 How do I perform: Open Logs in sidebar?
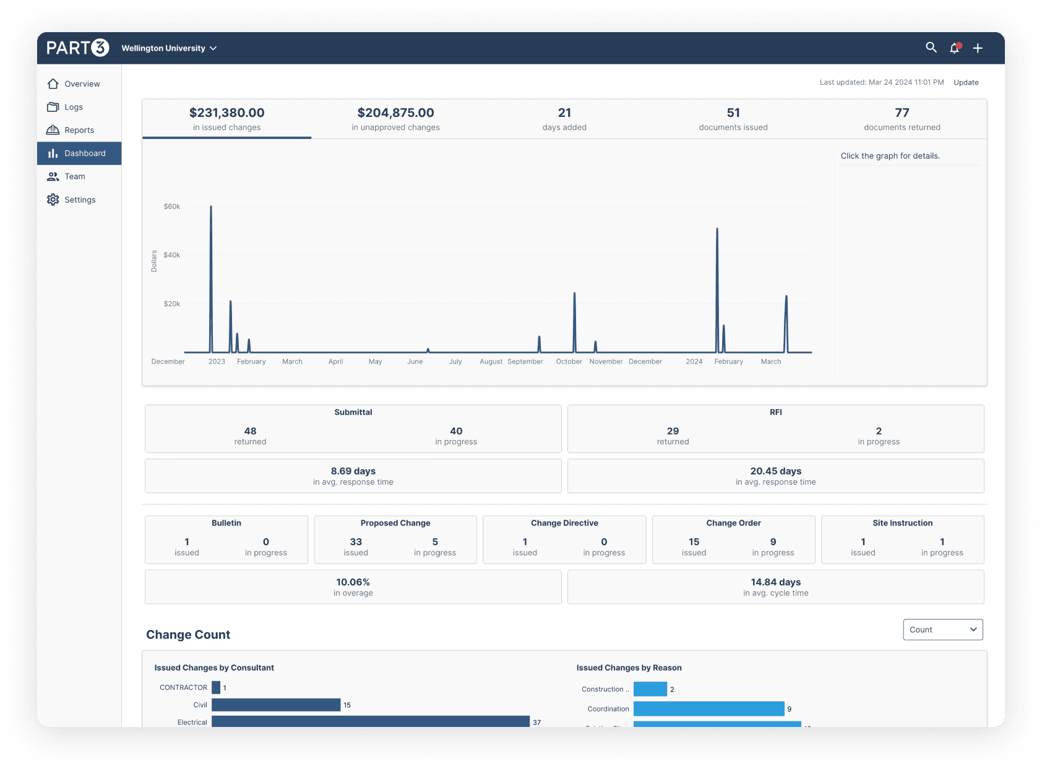[79, 107]
